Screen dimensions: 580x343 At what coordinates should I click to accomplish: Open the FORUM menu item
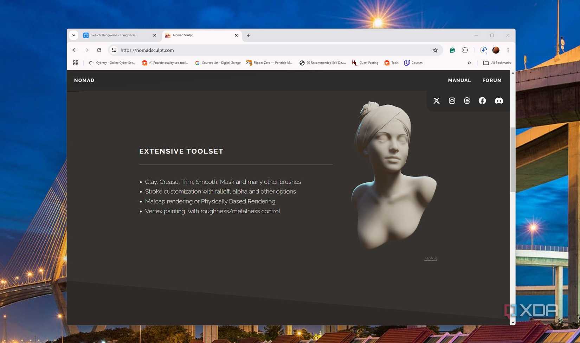[x=492, y=80]
